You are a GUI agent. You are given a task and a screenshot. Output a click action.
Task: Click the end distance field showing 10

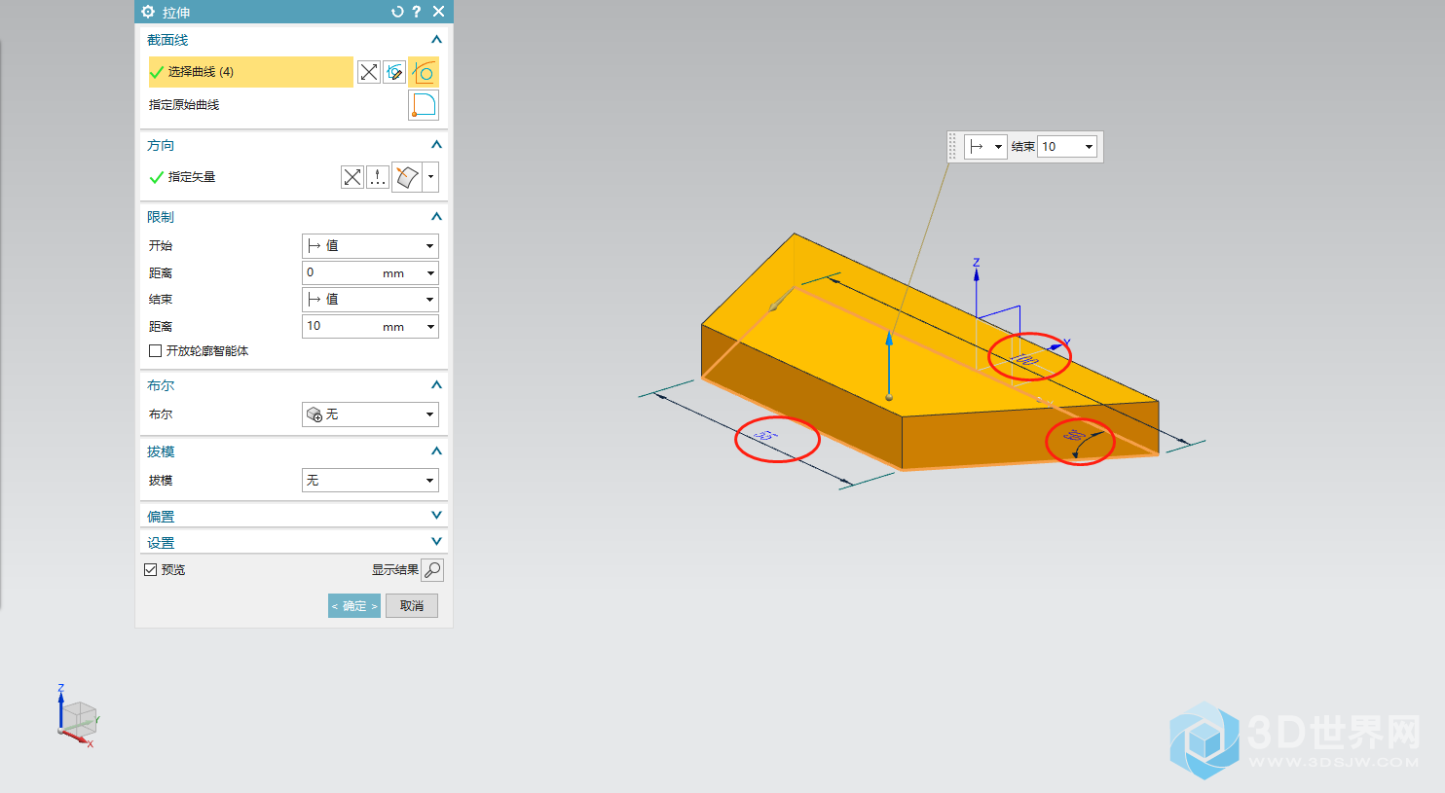pyautogui.click(x=341, y=327)
